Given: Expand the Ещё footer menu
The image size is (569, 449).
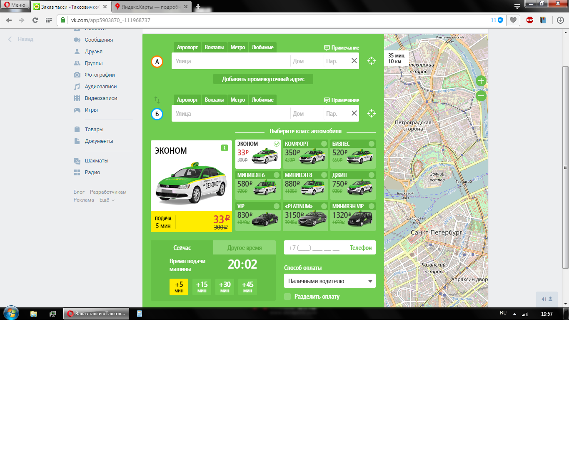Looking at the screenshot, I should 107,200.
